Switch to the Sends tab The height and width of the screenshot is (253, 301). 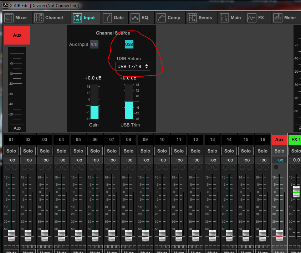pos(201,18)
